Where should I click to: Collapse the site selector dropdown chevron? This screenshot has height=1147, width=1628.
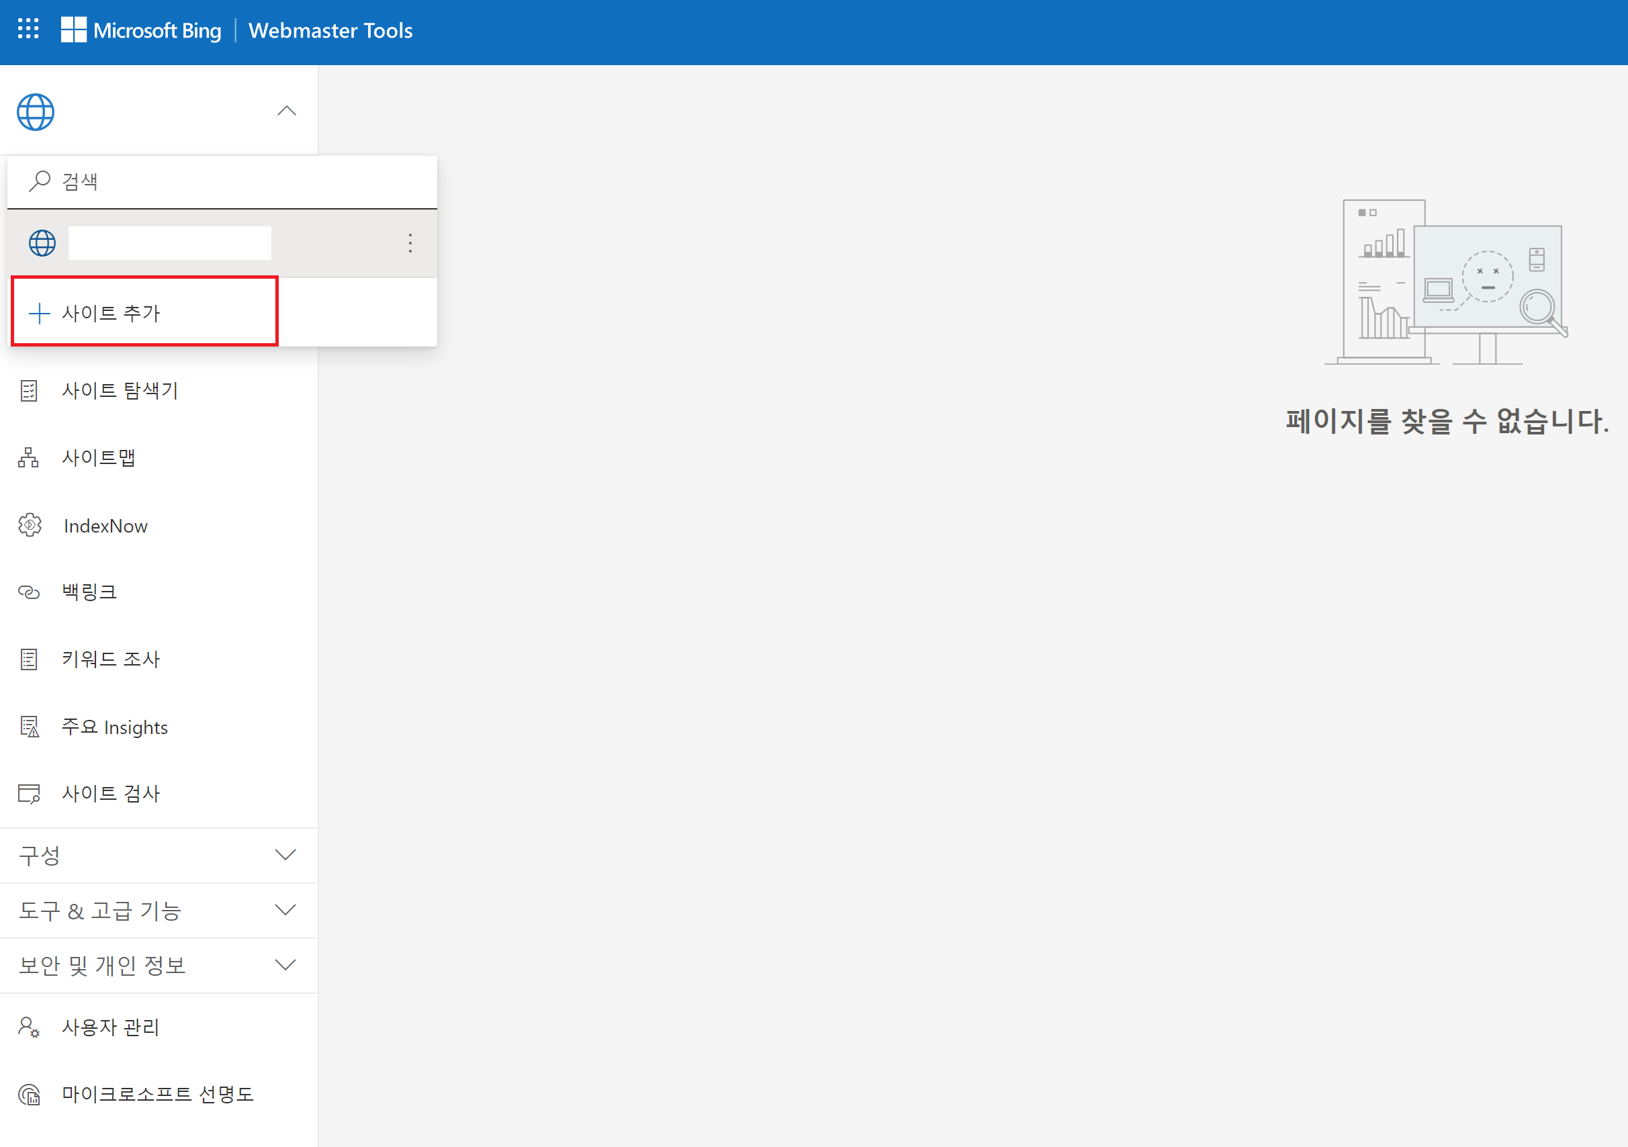[287, 111]
